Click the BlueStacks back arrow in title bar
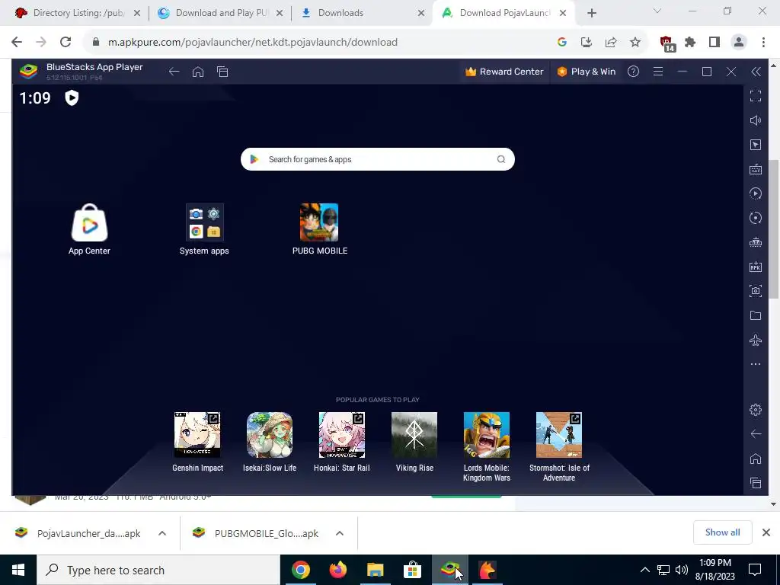Image resolution: width=780 pixels, height=585 pixels. pyautogui.click(x=174, y=72)
